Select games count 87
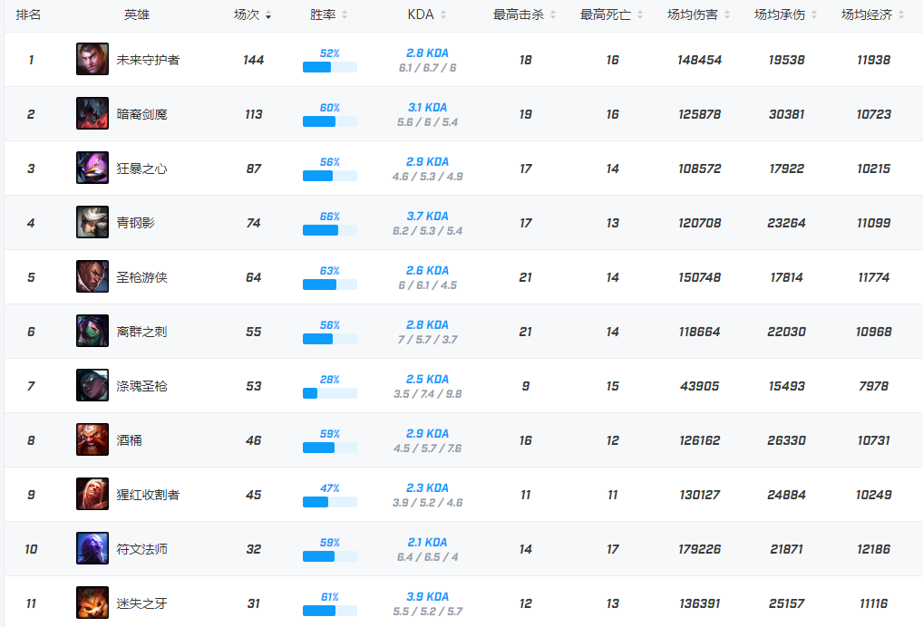The image size is (923, 627). (x=254, y=169)
